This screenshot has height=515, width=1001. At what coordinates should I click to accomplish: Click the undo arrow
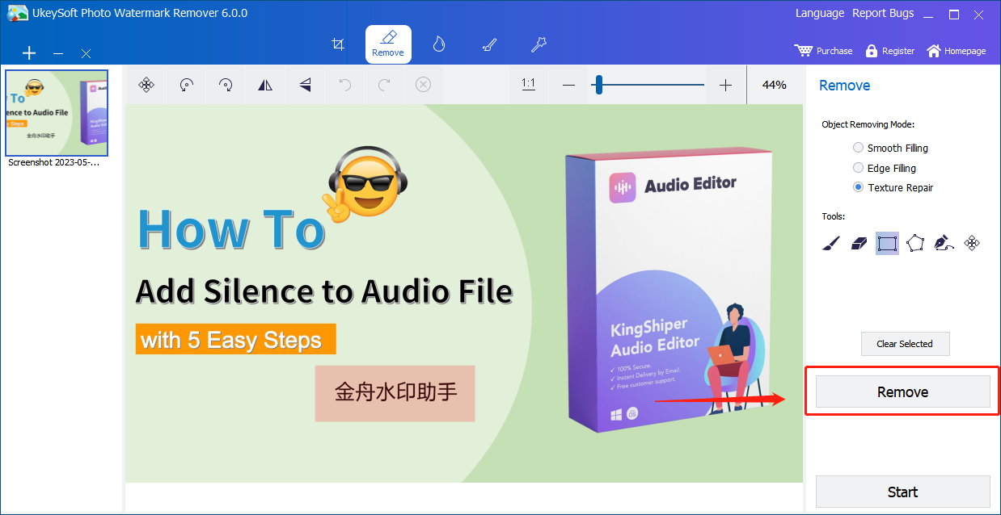click(344, 85)
